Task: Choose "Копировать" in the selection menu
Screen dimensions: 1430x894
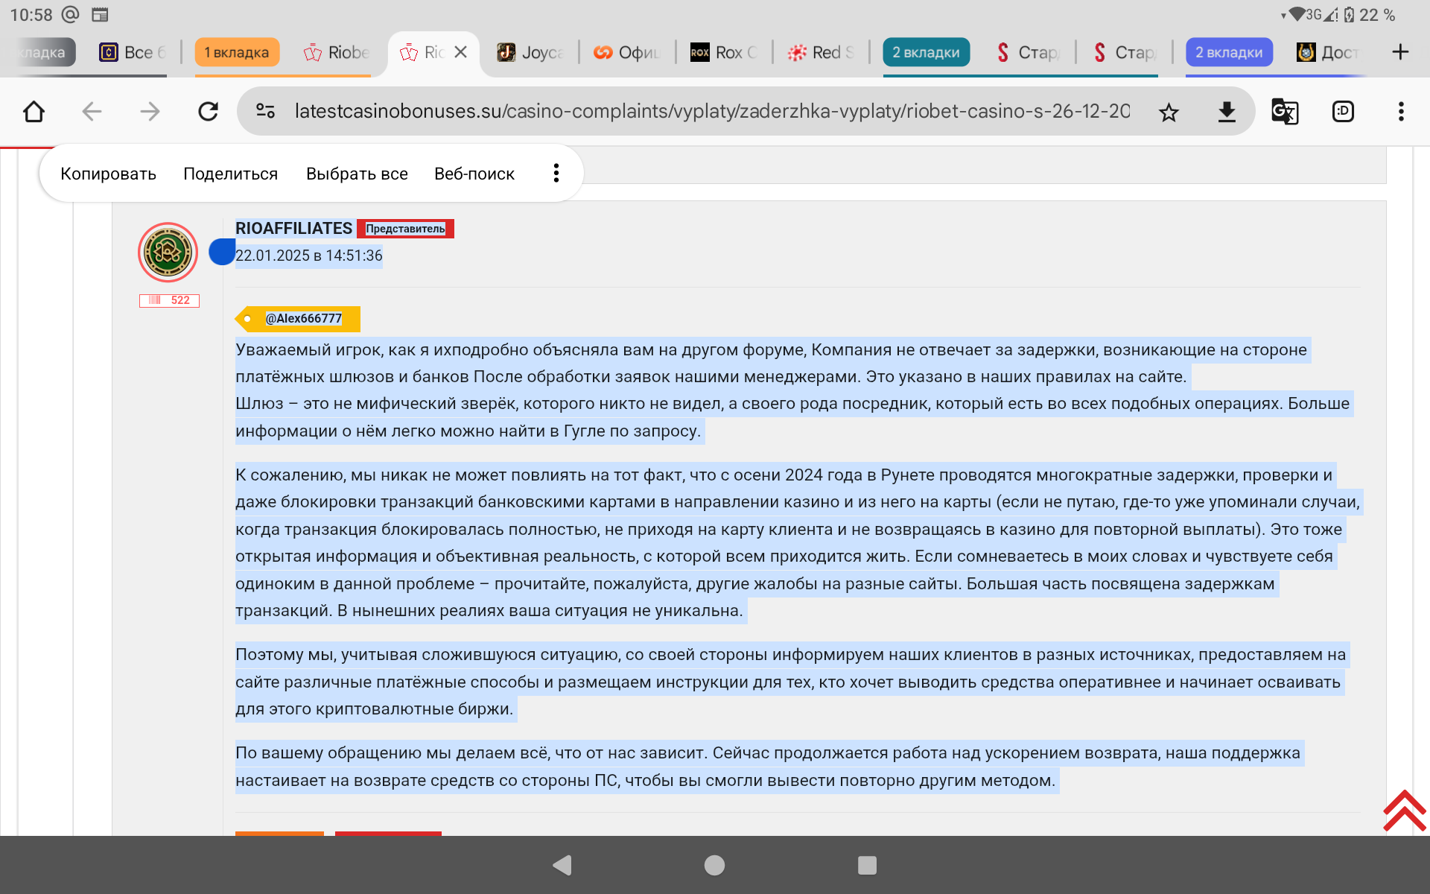Action: [108, 174]
